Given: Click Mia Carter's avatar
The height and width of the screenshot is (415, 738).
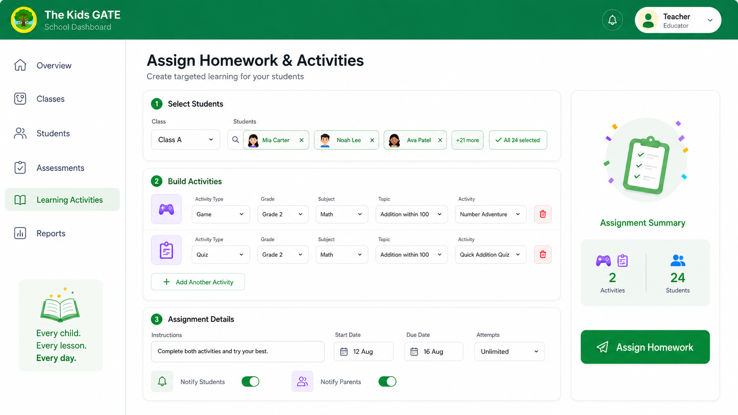Looking at the screenshot, I should click(x=253, y=140).
